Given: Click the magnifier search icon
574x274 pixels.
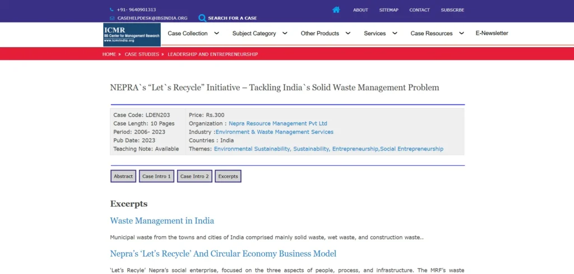Looking at the screenshot, I should tap(202, 18).
